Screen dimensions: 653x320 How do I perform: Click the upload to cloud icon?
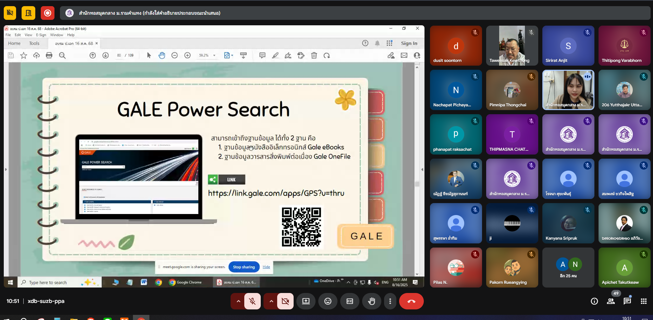pos(36,55)
